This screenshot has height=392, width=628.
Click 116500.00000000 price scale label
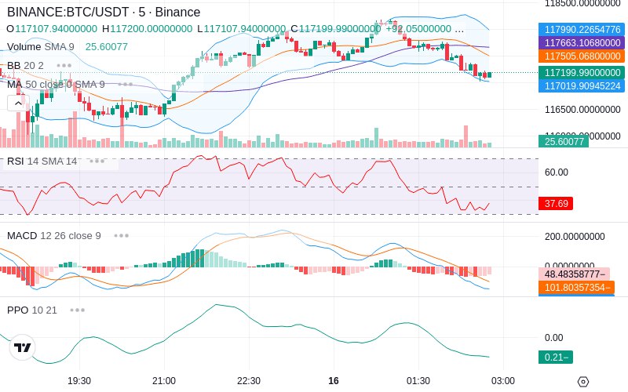pyautogui.click(x=582, y=110)
